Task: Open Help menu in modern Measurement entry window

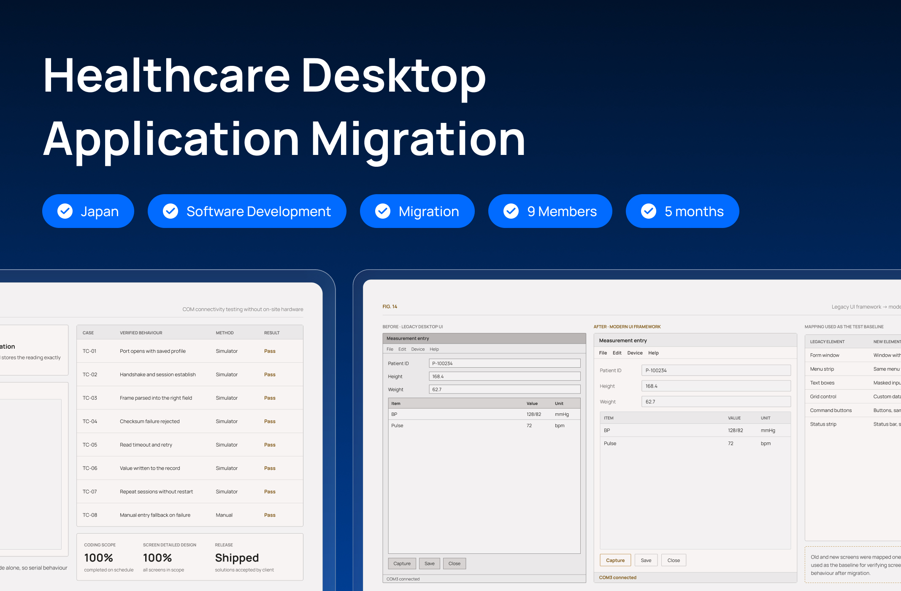Action: (x=653, y=353)
